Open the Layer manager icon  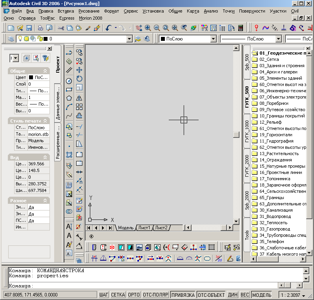pos(11,38)
